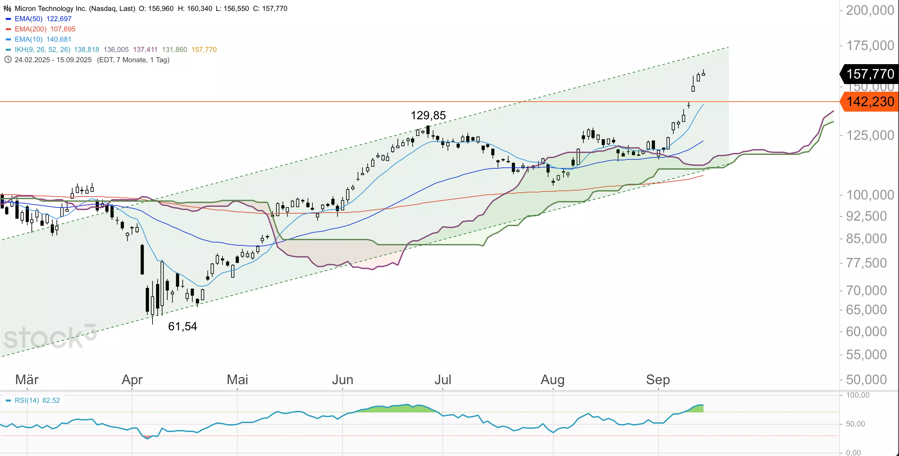
Task: Click the 55,000 price axis label
Action: point(866,355)
